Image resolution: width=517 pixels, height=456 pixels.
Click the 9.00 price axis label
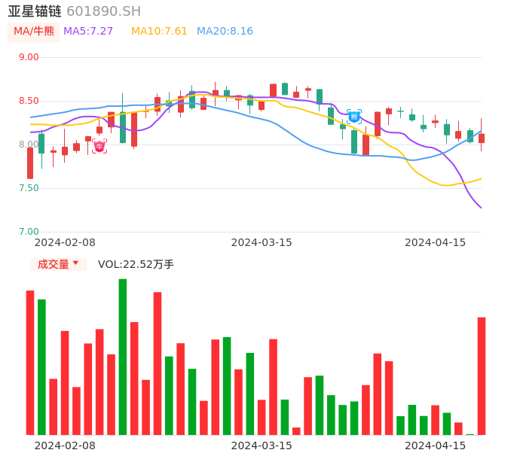click(29, 57)
